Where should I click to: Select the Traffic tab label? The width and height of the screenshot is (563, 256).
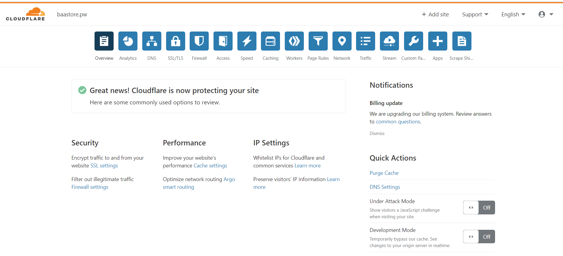tap(366, 58)
